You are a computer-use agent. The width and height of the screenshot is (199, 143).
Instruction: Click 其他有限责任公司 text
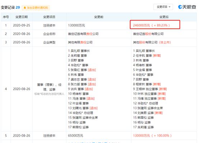coord(80,42)
